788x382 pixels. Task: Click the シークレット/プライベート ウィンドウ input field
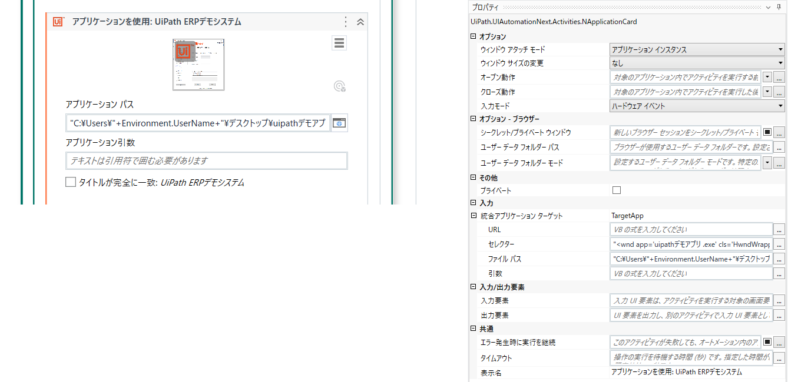tap(686, 132)
